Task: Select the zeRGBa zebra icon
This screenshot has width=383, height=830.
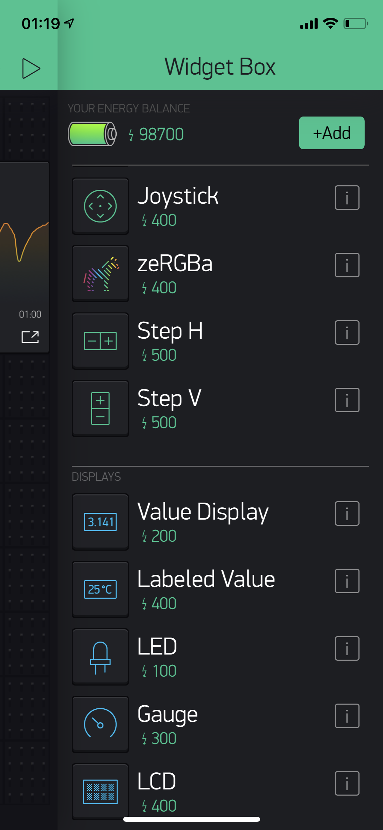Action: pos(100,274)
